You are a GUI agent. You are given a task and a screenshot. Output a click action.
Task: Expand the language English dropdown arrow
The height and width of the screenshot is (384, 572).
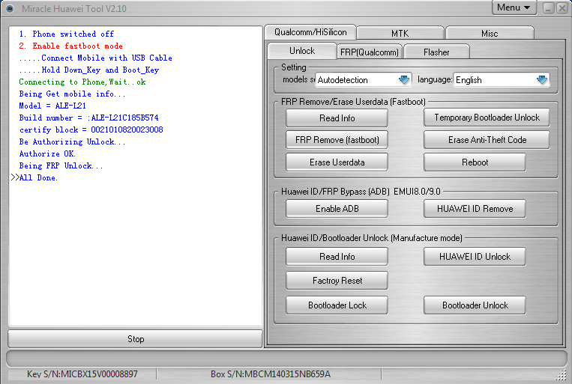click(542, 80)
